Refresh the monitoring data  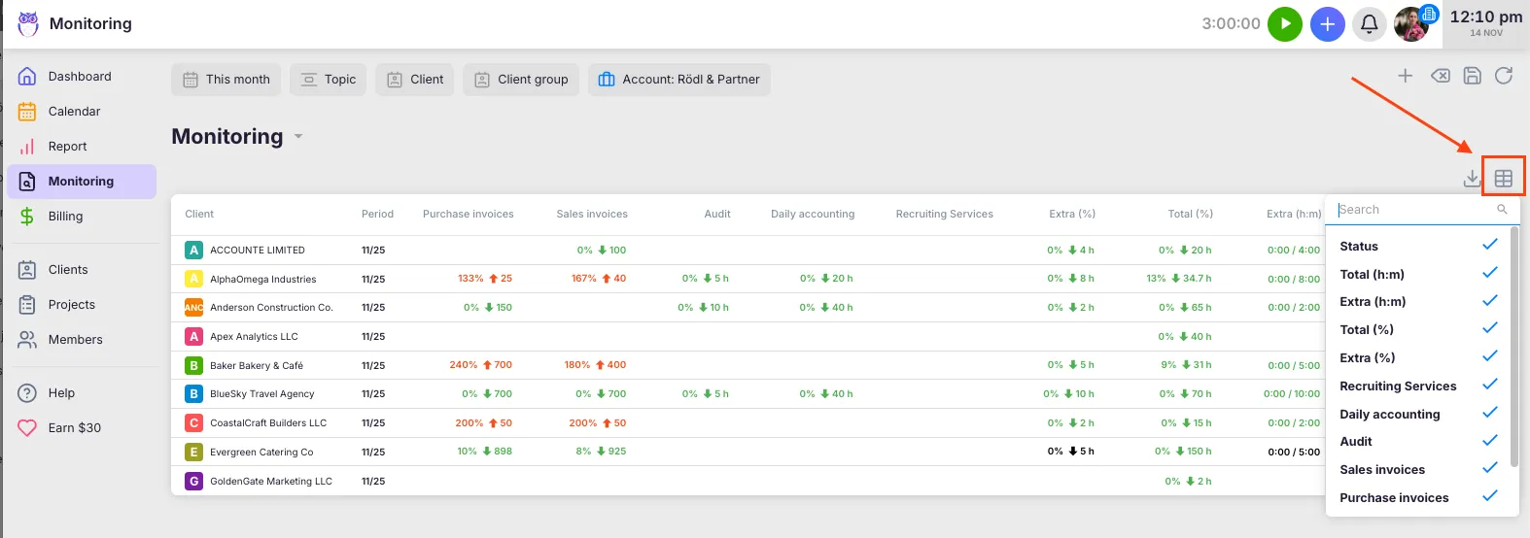click(x=1504, y=76)
